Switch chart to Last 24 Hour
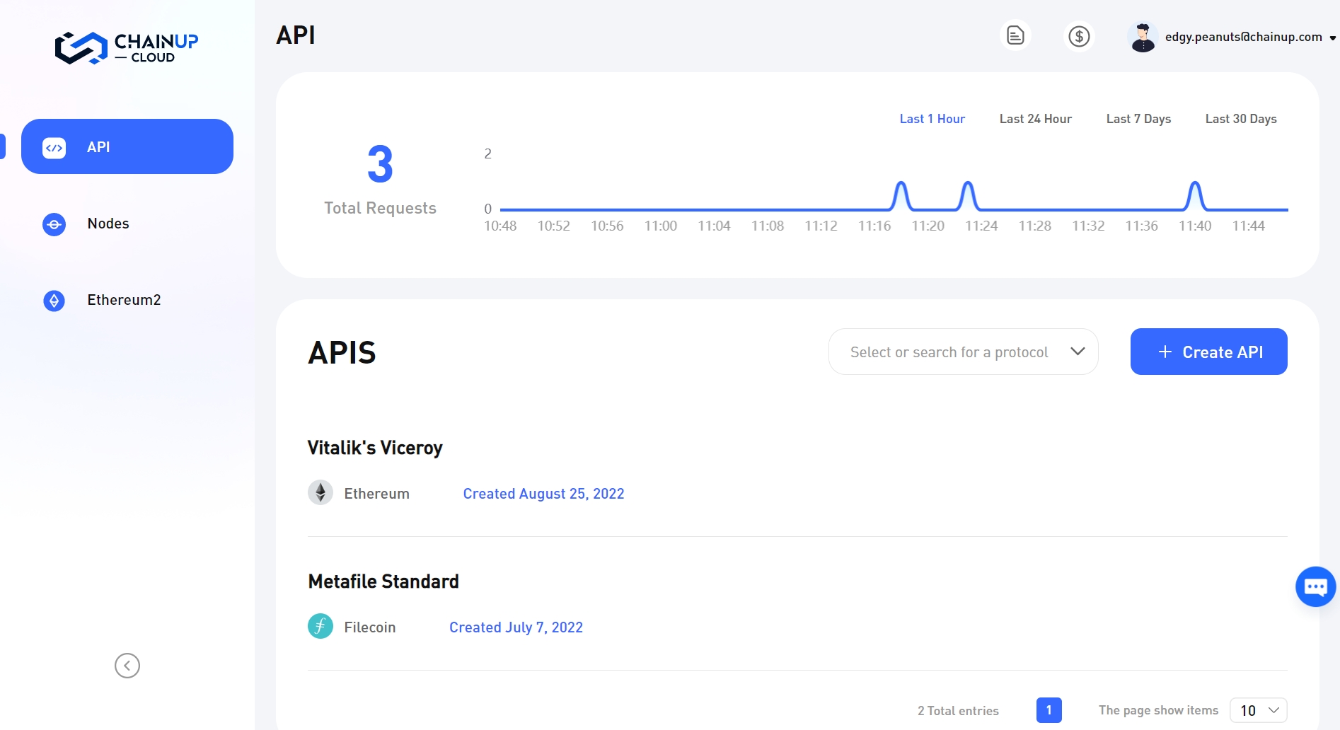 pos(1035,119)
